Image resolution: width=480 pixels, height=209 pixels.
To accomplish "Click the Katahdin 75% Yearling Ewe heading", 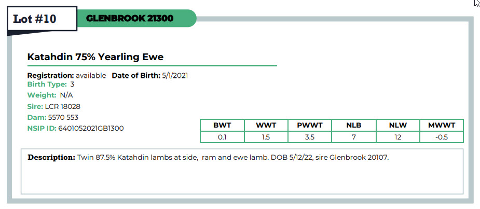I will [x=95, y=57].
